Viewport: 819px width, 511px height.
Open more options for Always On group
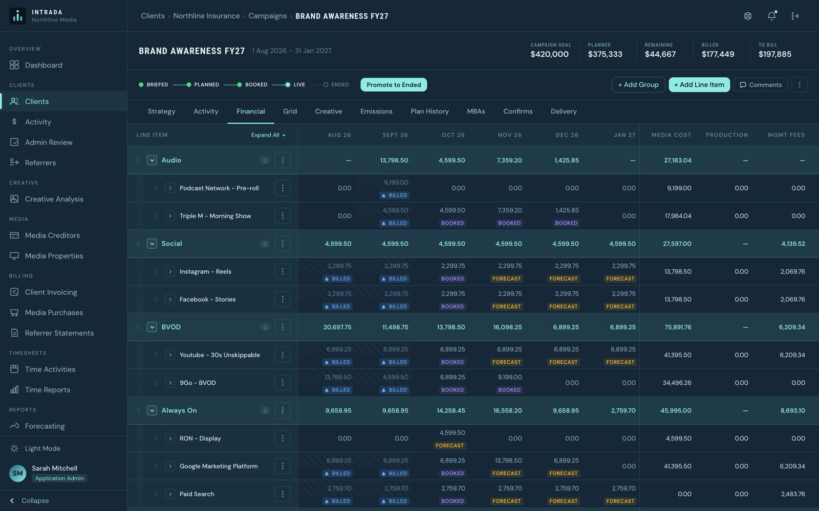click(283, 410)
